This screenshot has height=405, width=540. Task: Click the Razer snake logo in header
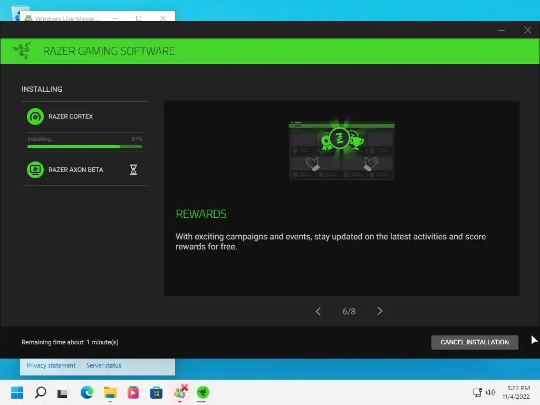pyautogui.click(x=22, y=51)
